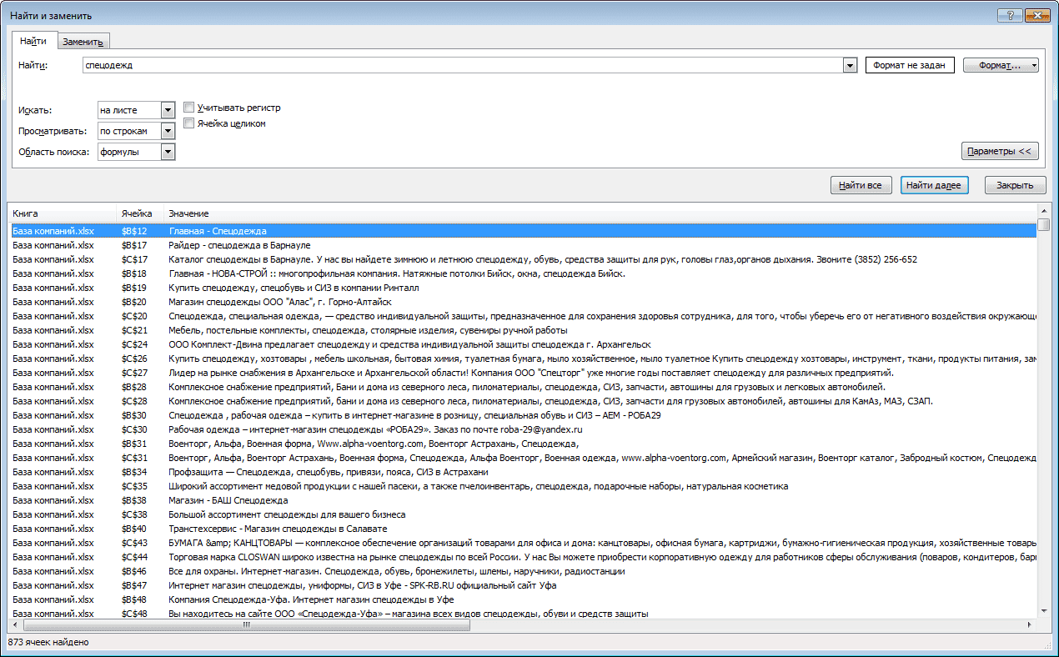Image resolution: width=1059 pixels, height=657 pixels.
Task: Click the vertical scrollbar thumb in results list
Action: click(1043, 224)
